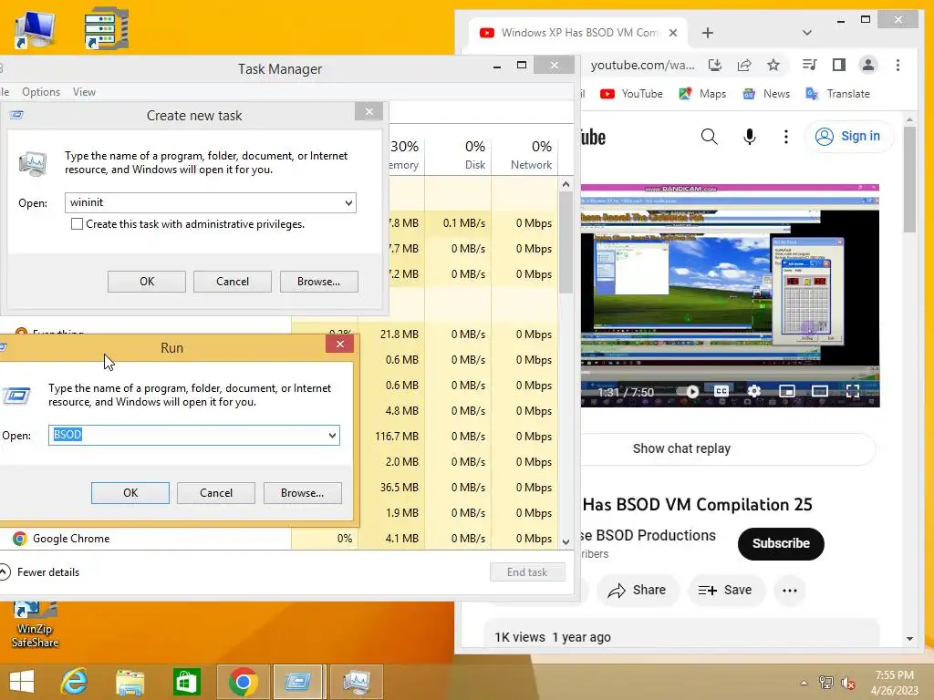Open Chrome media control icon
This screenshot has width=934, height=700.
(x=810, y=65)
